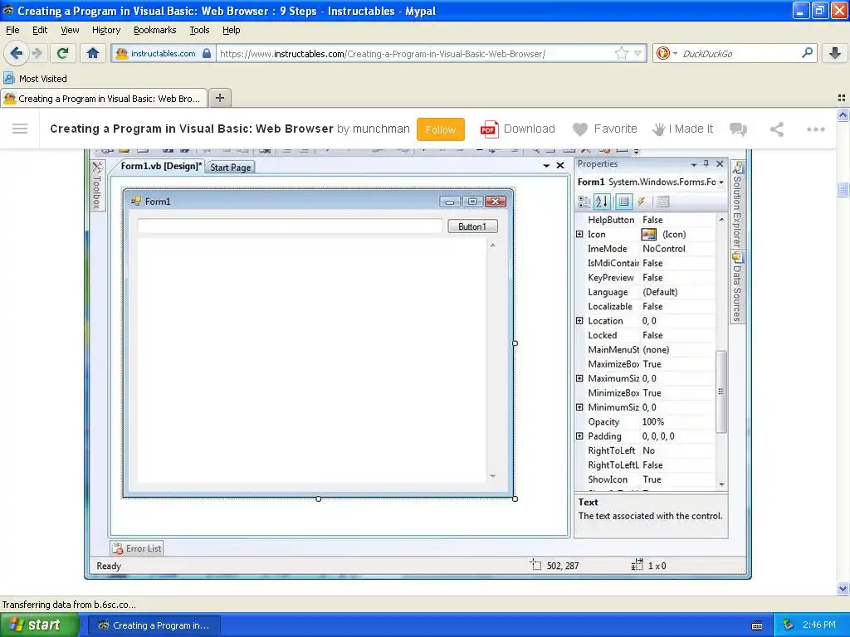Click the Data Sources side tab
850x637 pixels.
click(x=738, y=287)
